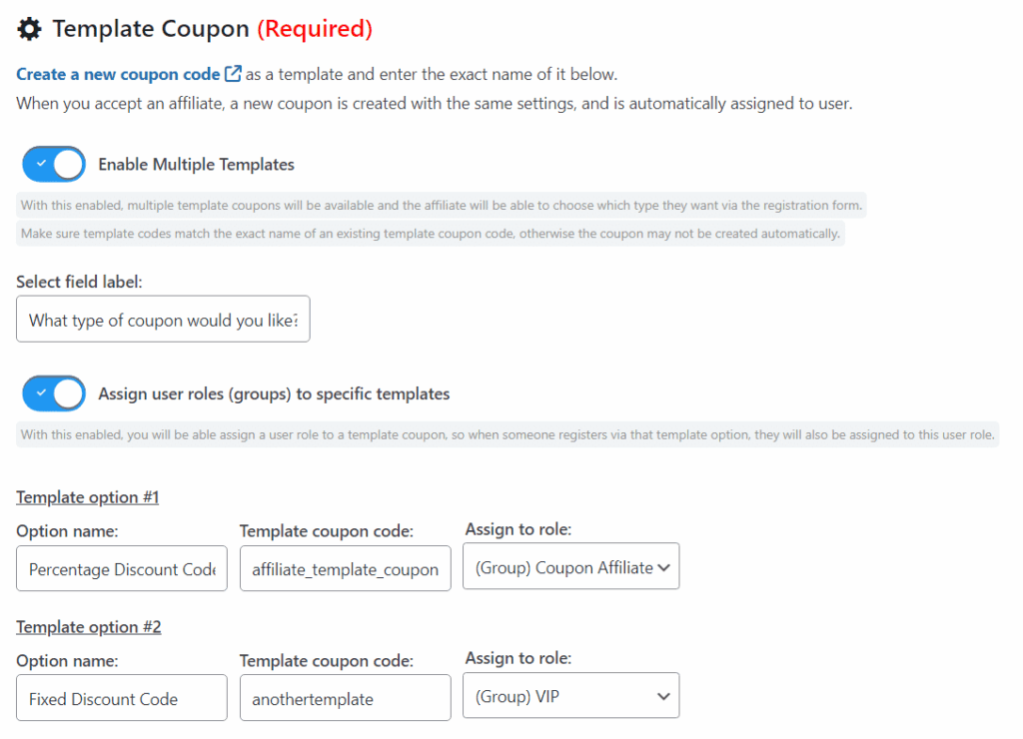Click the Template option #1 heading
1023x739 pixels.
point(88,497)
